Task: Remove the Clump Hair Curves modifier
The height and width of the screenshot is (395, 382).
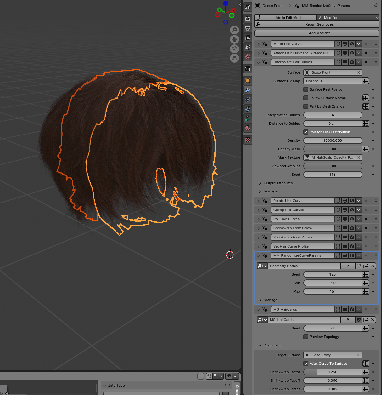Action: click(x=366, y=210)
